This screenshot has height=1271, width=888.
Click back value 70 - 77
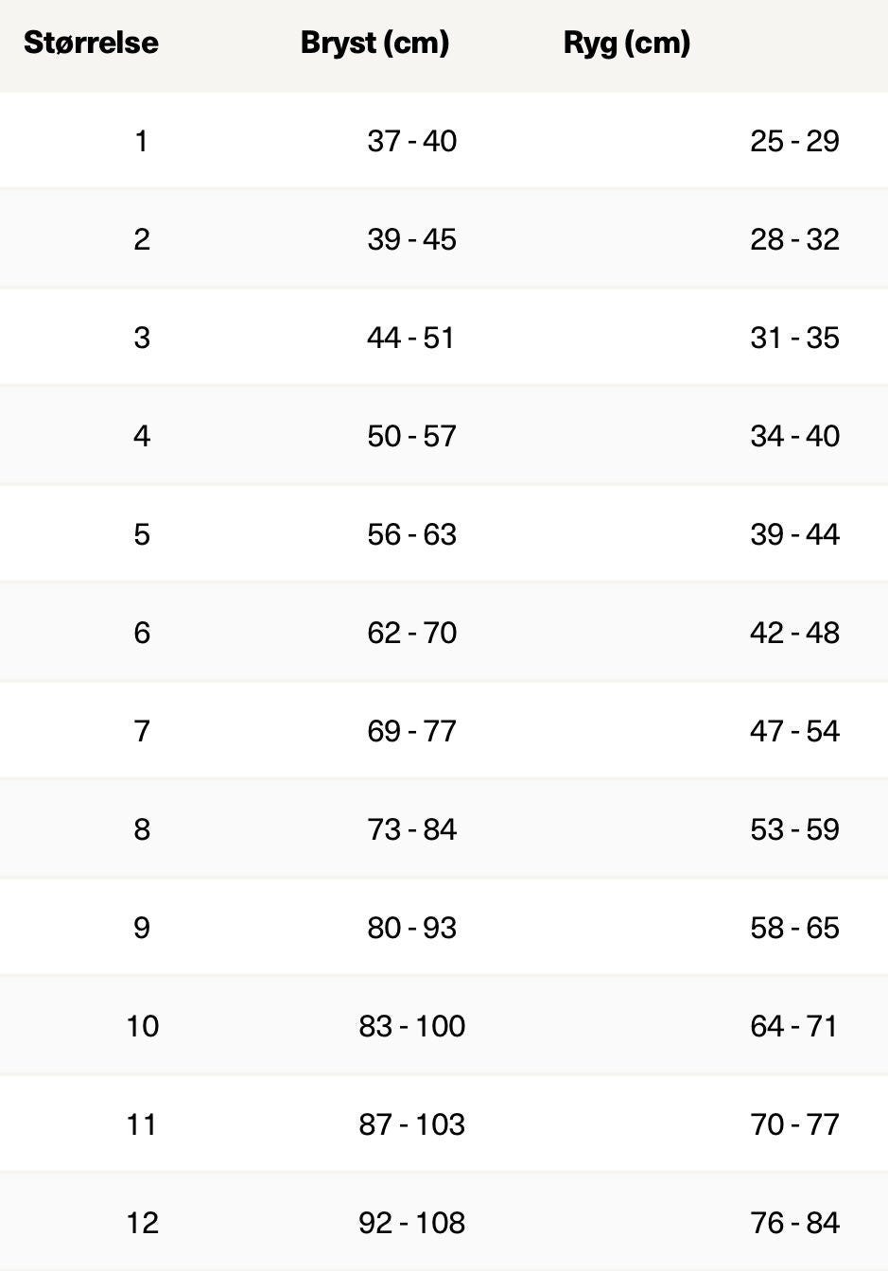click(x=794, y=1124)
